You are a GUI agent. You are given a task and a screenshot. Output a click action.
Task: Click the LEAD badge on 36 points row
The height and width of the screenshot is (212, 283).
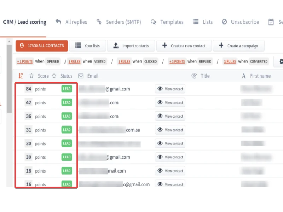pyautogui.click(x=67, y=116)
